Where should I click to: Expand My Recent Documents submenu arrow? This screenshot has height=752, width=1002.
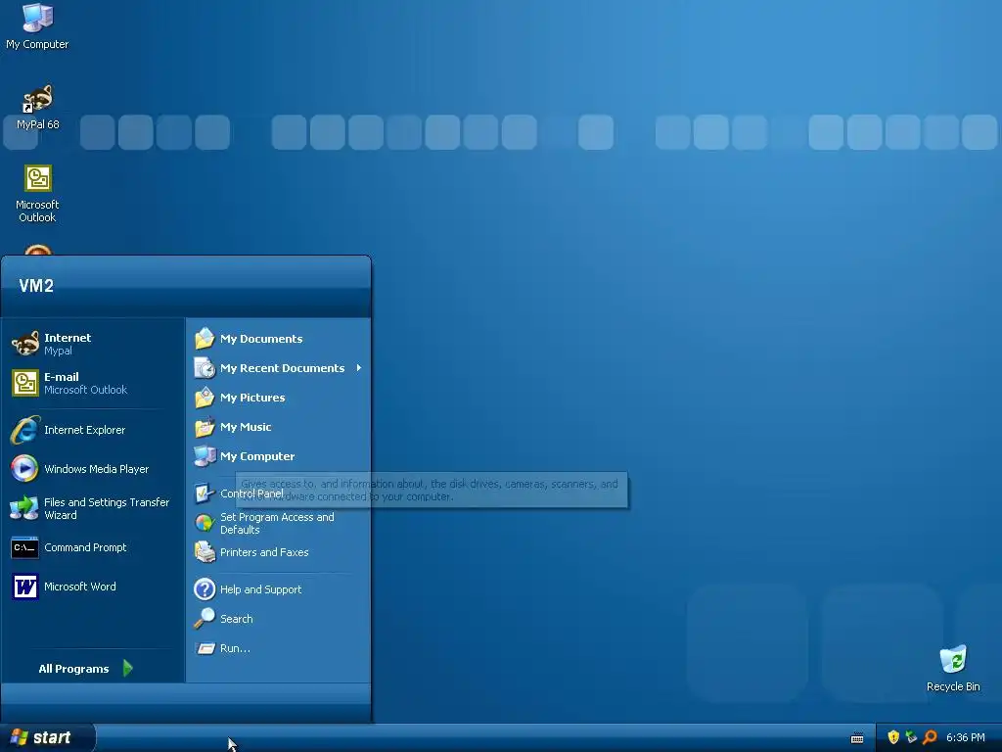pyautogui.click(x=359, y=368)
